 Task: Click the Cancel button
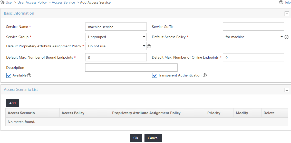click(x=153, y=138)
